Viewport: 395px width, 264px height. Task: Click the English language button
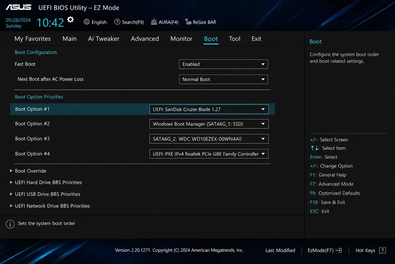[99, 22]
